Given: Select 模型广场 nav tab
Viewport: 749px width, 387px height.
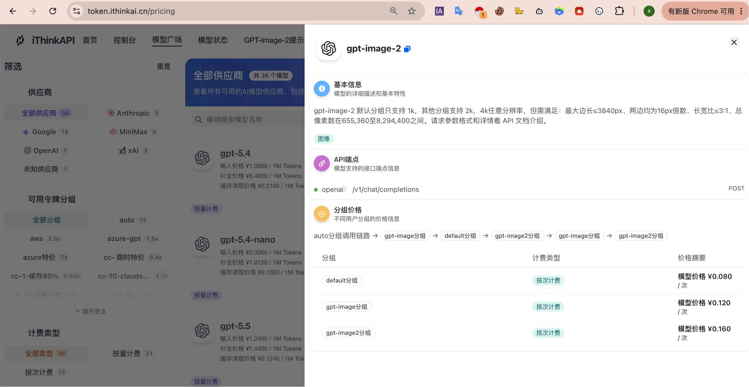Looking at the screenshot, I should (x=167, y=40).
